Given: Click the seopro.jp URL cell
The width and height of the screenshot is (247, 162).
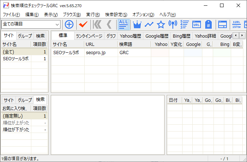Looking at the screenshot, I should 101,53.
